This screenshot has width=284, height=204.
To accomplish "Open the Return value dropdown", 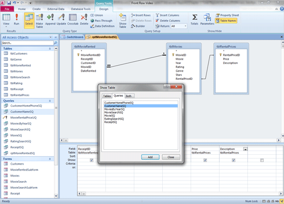I will pos(185,26).
